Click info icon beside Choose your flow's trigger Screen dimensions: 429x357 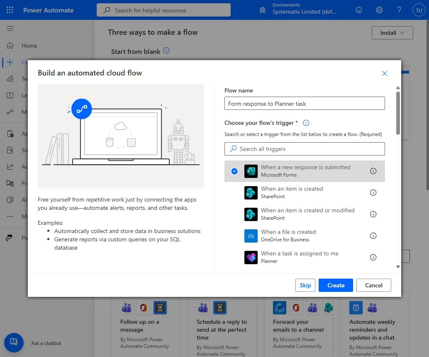tap(306, 123)
